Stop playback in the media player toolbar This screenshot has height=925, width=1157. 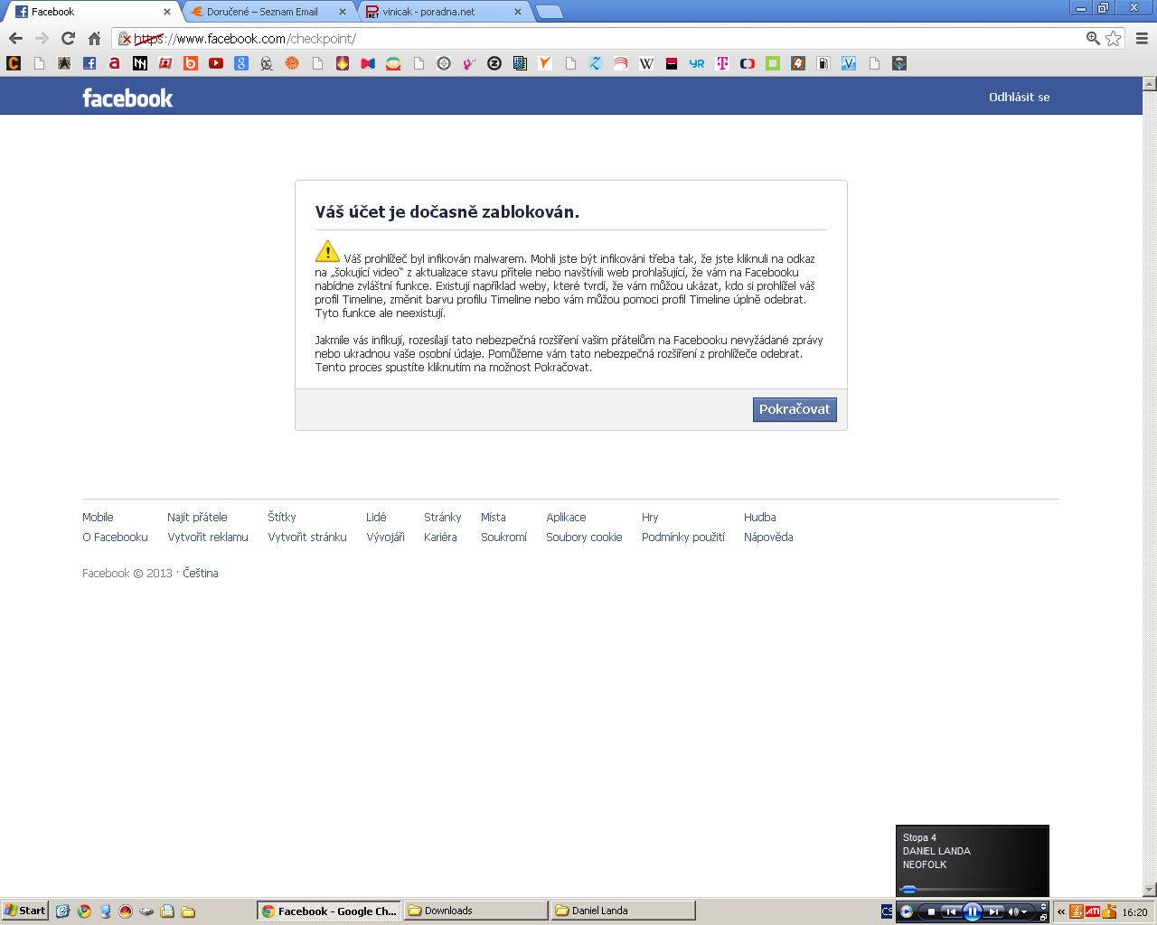coord(931,911)
